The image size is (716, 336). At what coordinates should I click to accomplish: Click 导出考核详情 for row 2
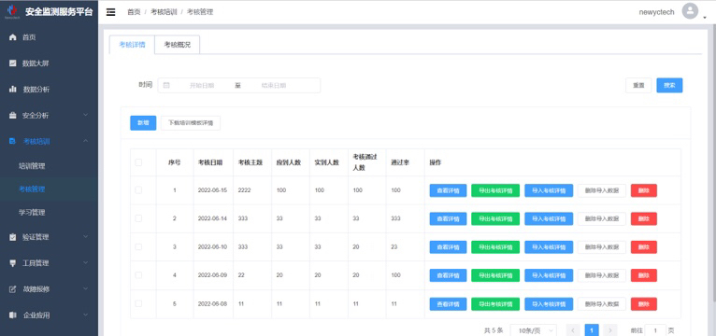coord(495,218)
